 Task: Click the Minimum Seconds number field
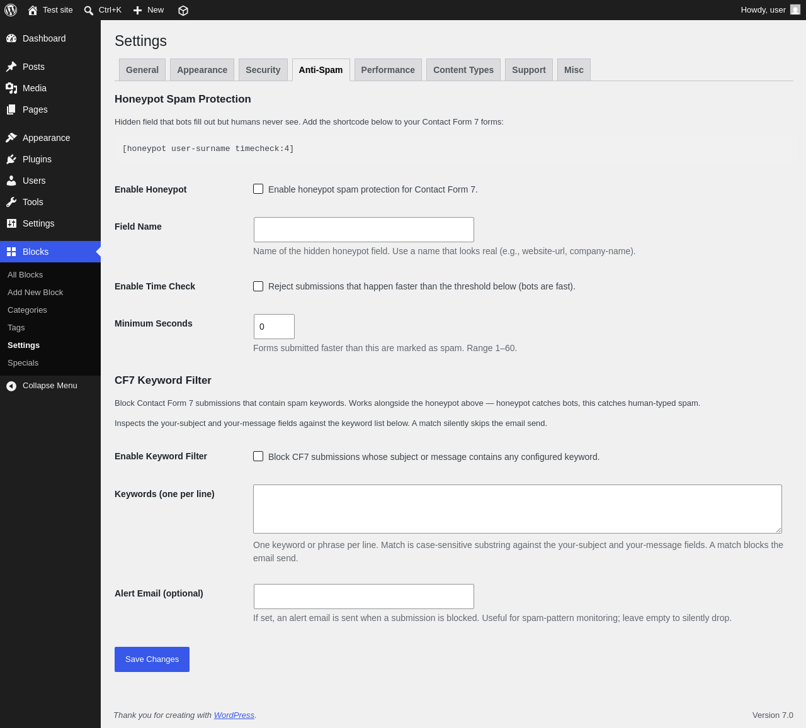tap(274, 327)
